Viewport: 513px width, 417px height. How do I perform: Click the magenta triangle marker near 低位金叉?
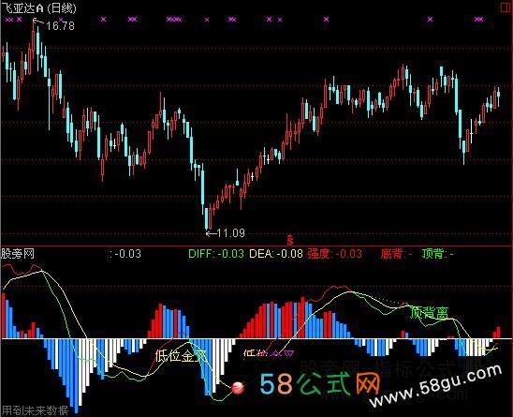289,353
